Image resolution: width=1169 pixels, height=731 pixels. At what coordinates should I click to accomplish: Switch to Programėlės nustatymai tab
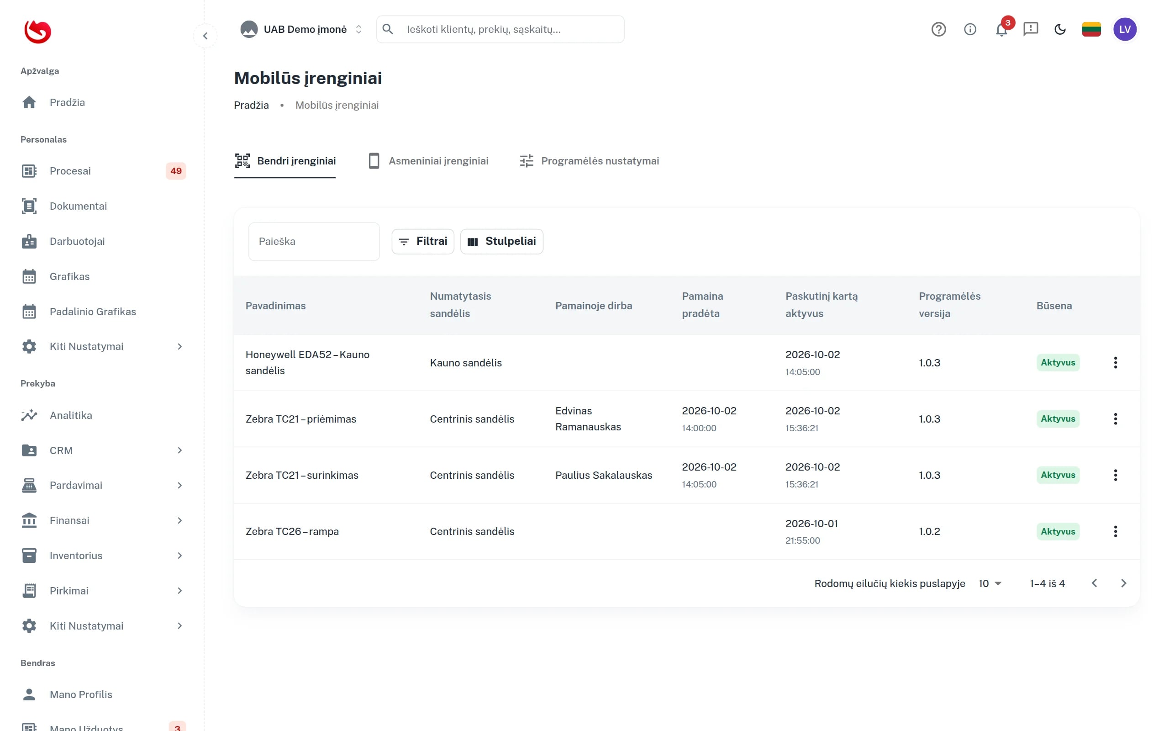click(x=589, y=161)
